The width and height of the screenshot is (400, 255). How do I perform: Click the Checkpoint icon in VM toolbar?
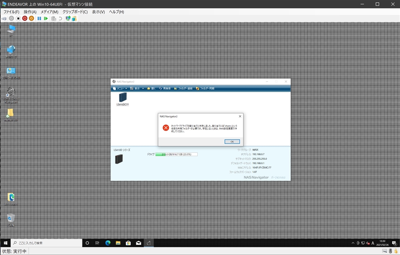click(54, 18)
